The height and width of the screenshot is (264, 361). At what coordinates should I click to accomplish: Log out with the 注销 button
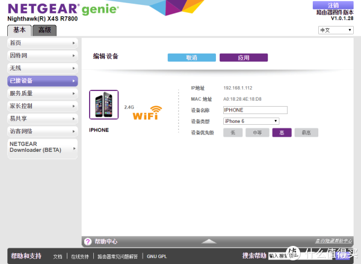(x=333, y=5)
